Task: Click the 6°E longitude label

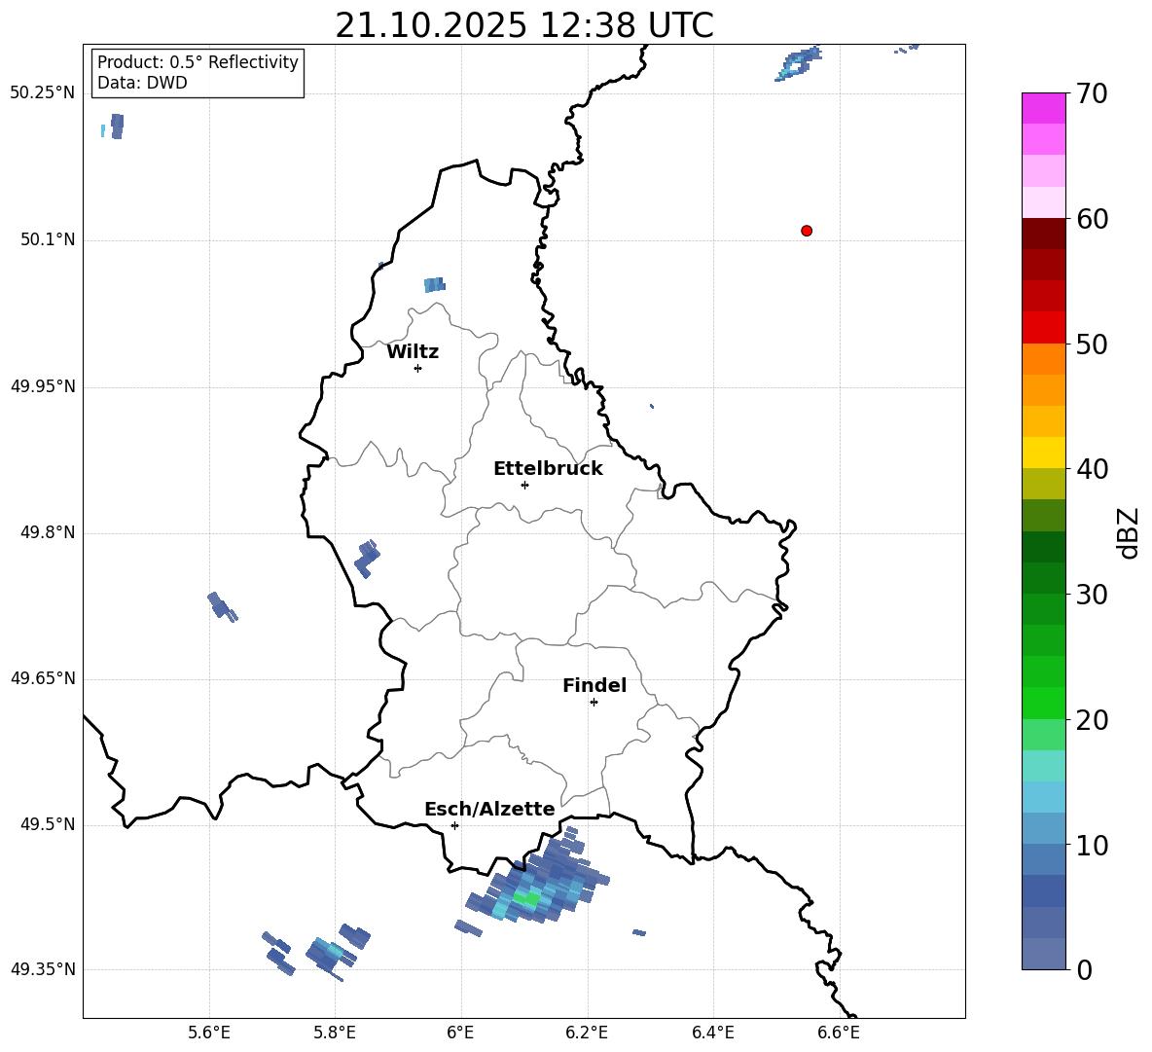Action: (460, 1033)
